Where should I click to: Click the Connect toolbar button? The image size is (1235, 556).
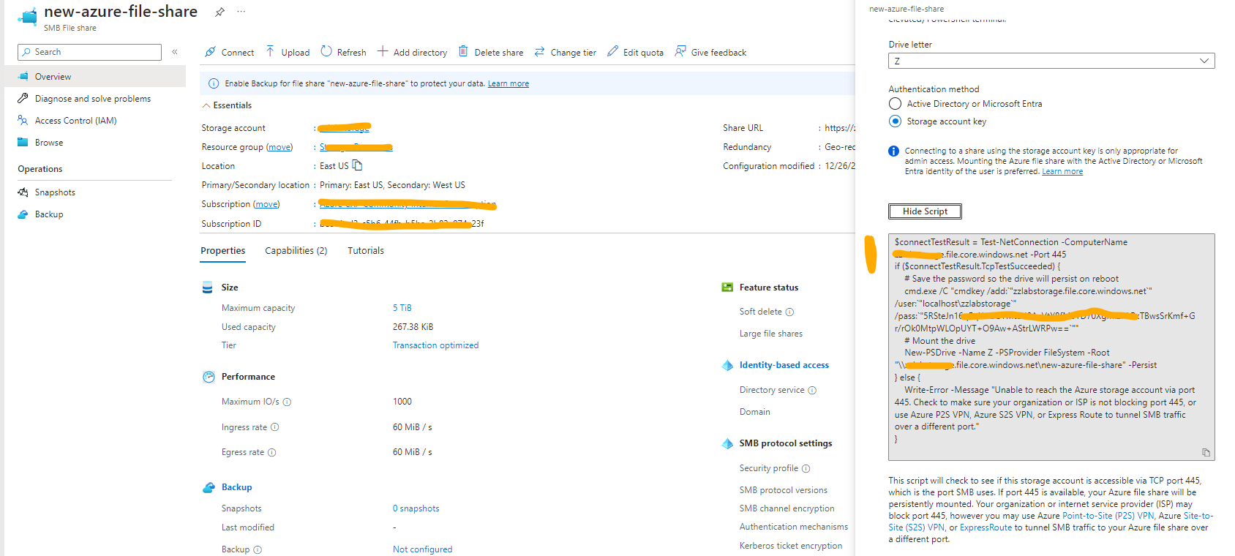click(x=230, y=52)
